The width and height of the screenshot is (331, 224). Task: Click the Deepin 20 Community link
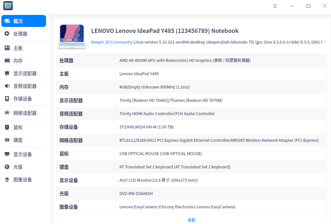click(x=112, y=42)
